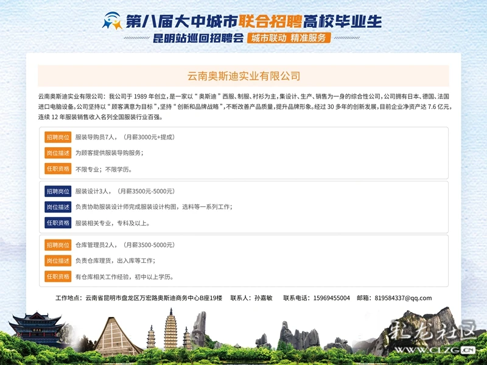The image size is (487, 365).
Task: Click the work address 云南省昆明市盘龙区万宏路奥斯迪商务中心B座19楼
Action: tap(154, 298)
